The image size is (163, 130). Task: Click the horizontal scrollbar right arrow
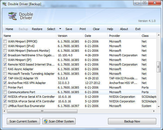tap(154, 111)
